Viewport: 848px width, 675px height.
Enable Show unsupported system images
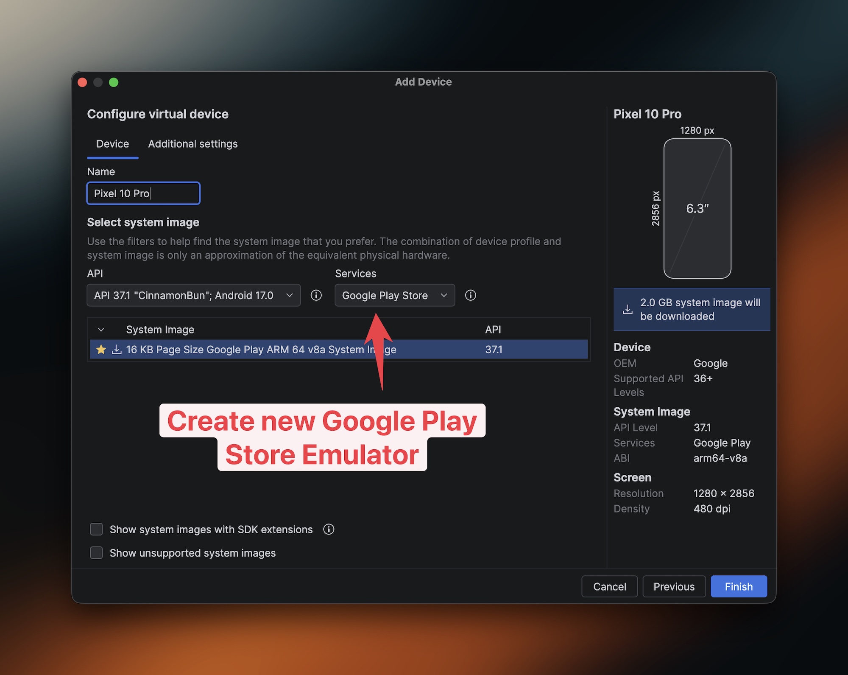coord(97,553)
